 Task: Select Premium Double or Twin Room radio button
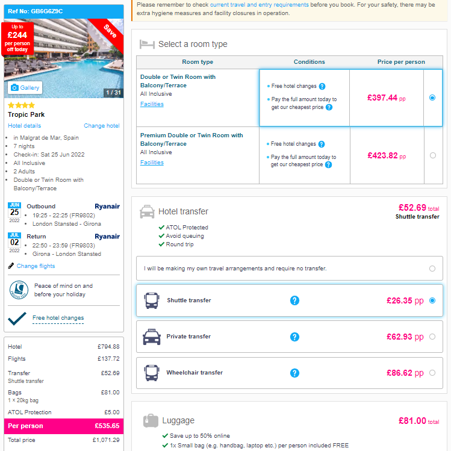(x=432, y=155)
